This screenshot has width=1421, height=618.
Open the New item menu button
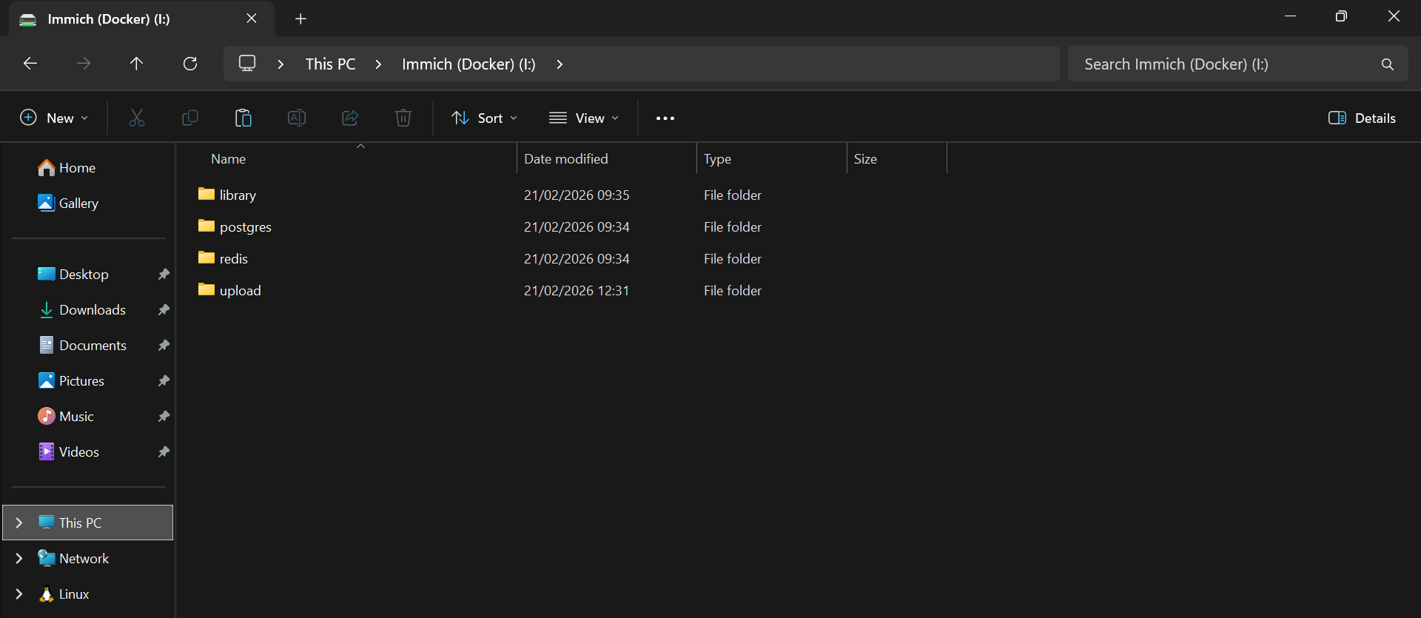pyautogui.click(x=54, y=118)
